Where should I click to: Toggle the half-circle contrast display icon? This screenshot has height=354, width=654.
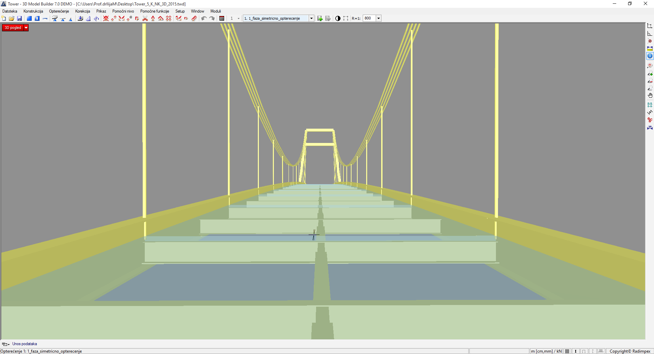[x=338, y=18]
